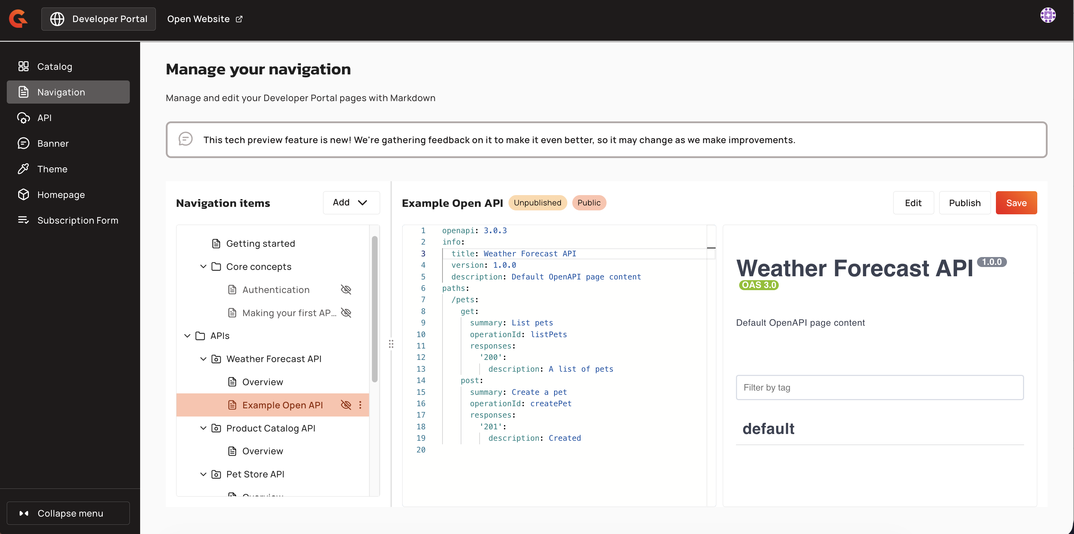Click the Filter by tag field
This screenshot has height=534, width=1074.
click(x=879, y=387)
